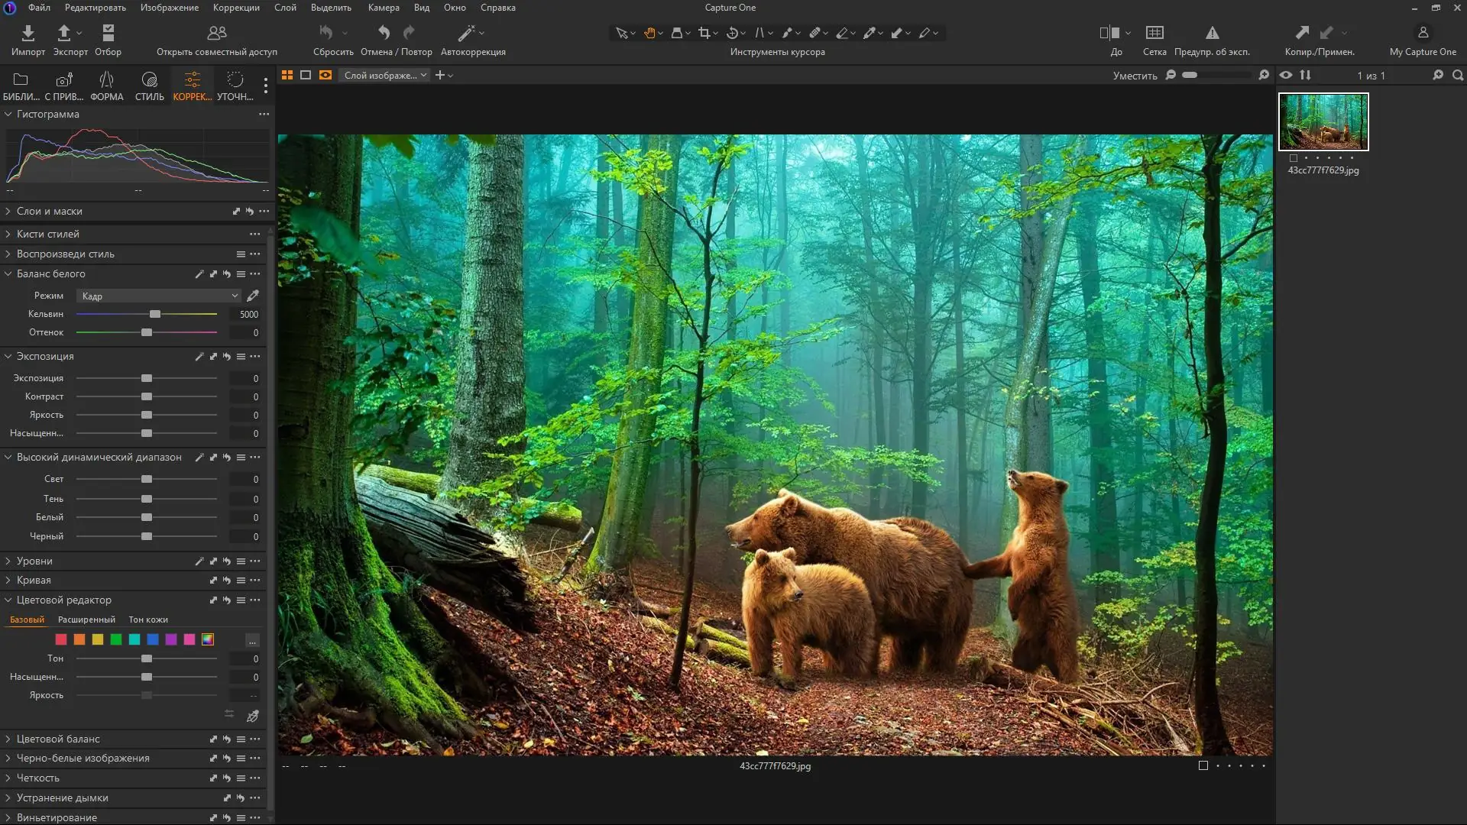Screen dimensions: 1467x825
Task: Pick white balance with eyedropper icon
Action: click(x=253, y=296)
